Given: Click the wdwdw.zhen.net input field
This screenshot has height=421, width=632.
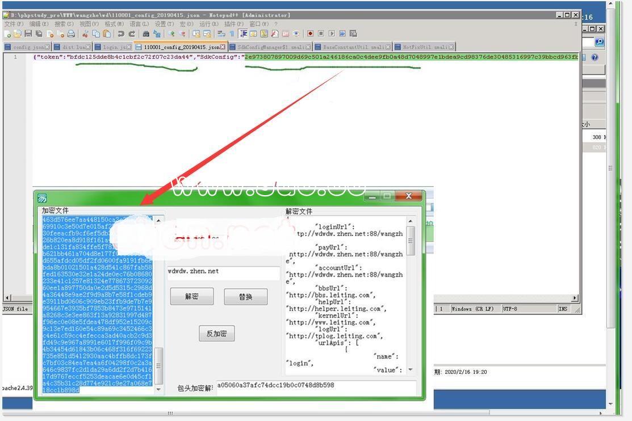Looking at the screenshot, I should coord(223,272).
